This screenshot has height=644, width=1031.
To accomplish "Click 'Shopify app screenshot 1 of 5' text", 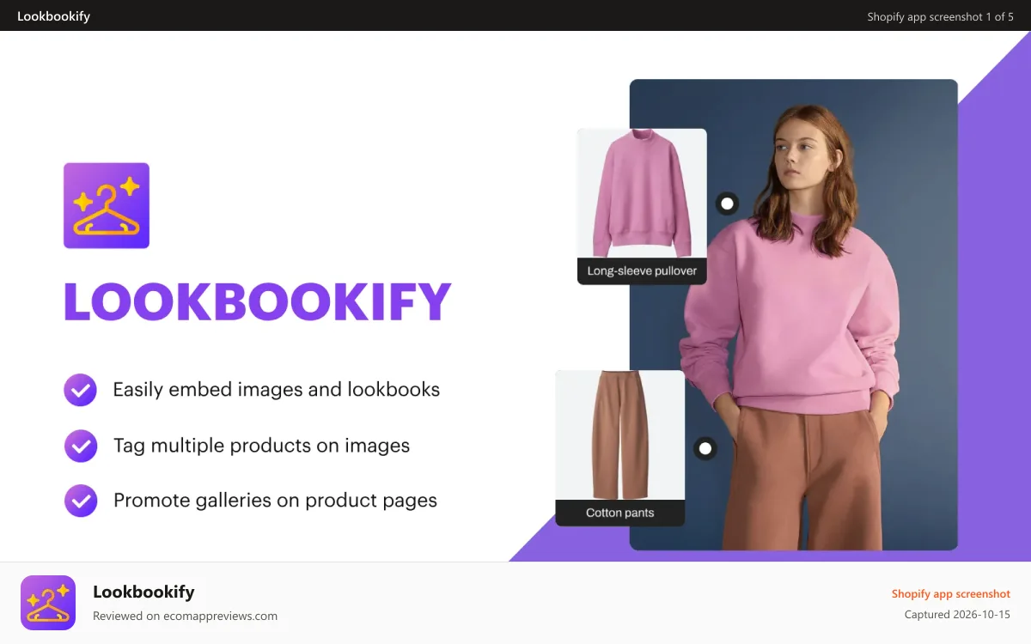I will 941,16.
